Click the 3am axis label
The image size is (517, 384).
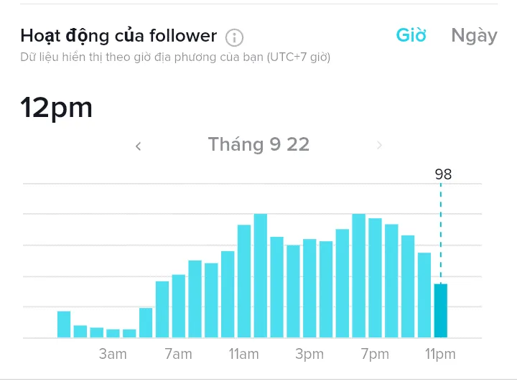(113, 355)
